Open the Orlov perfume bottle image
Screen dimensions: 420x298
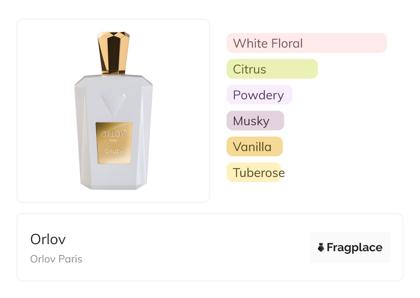point(113,110)
